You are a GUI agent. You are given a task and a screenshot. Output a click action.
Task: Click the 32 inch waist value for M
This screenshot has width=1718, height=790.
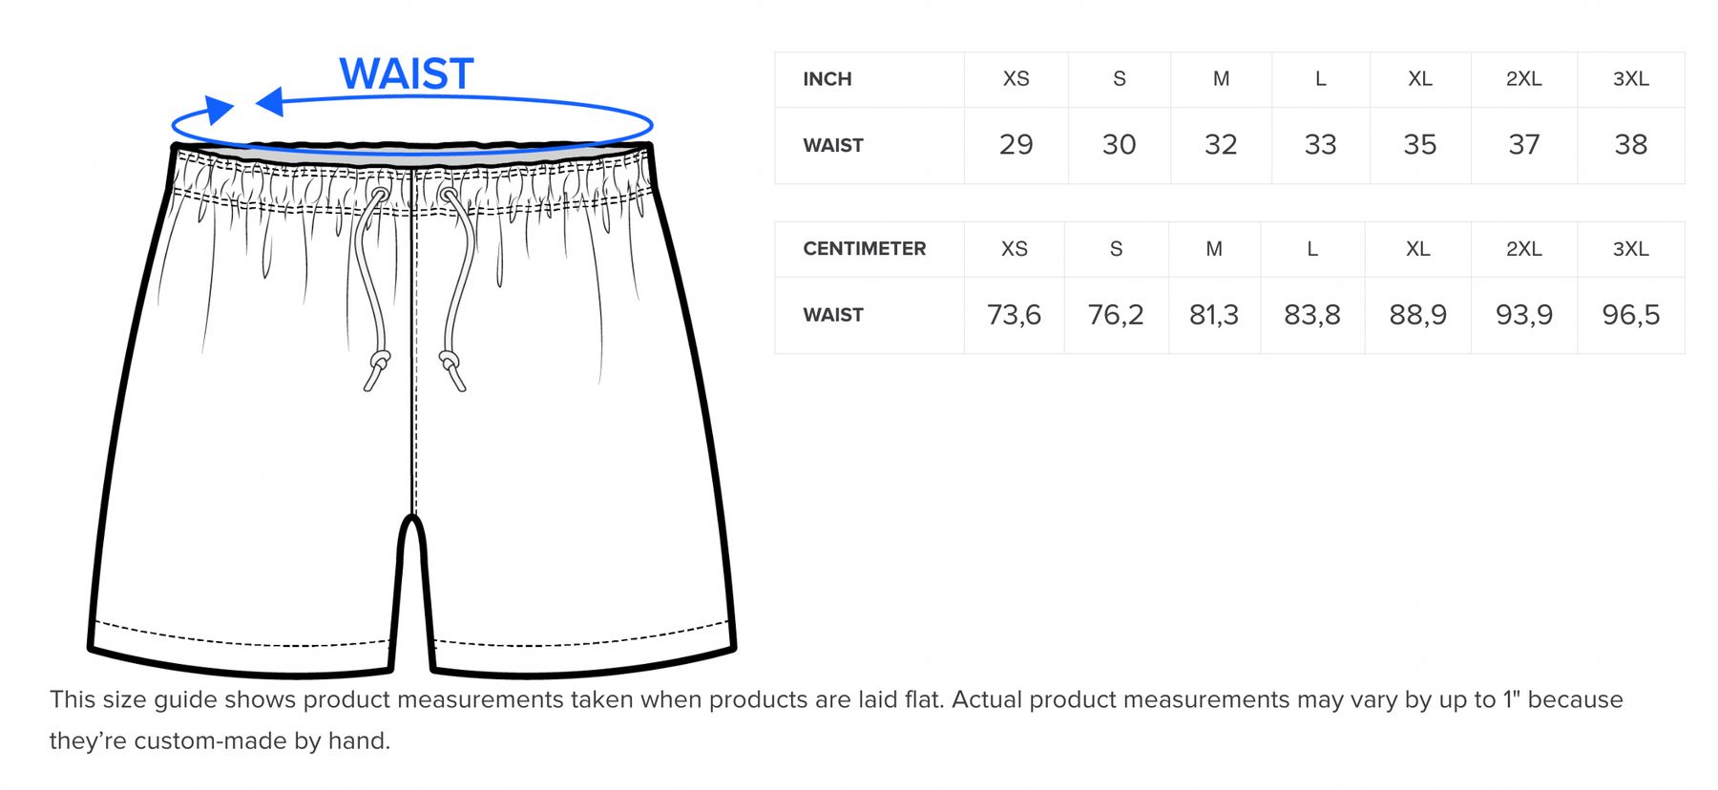pyautogui.click(x=1221, y=145)
